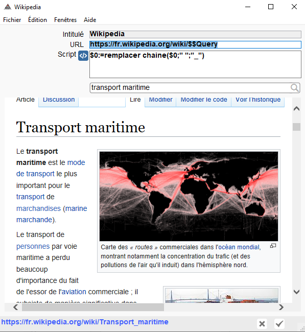
Task: Click the enlarge icon in the map caption
Action: pyautogui.click(x=273, y=246)
